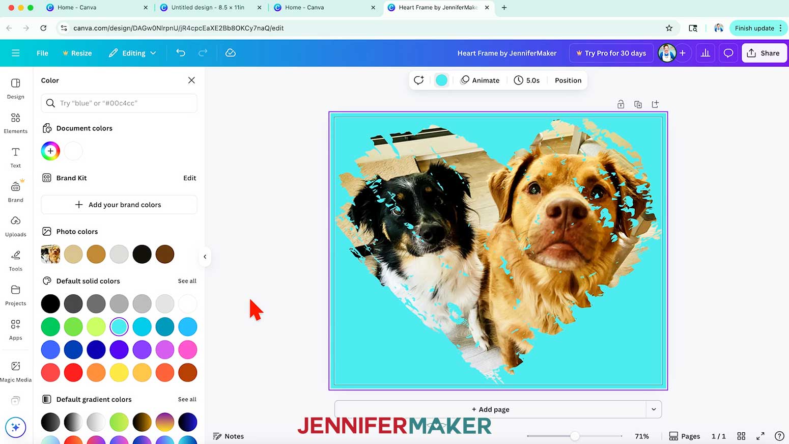Viewport: 789px width, 444px height.
Task: Open the Text panel
Action: point(15,157)
